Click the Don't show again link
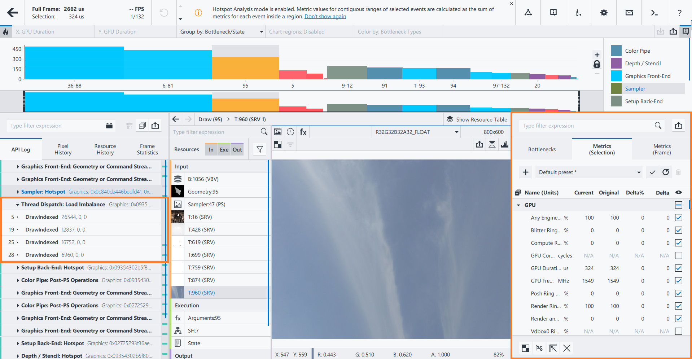 (x=325, y=17)
